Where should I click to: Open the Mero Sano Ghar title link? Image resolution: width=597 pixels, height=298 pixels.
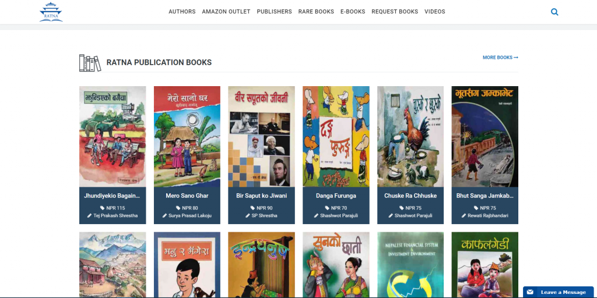[x=187, y=196]
